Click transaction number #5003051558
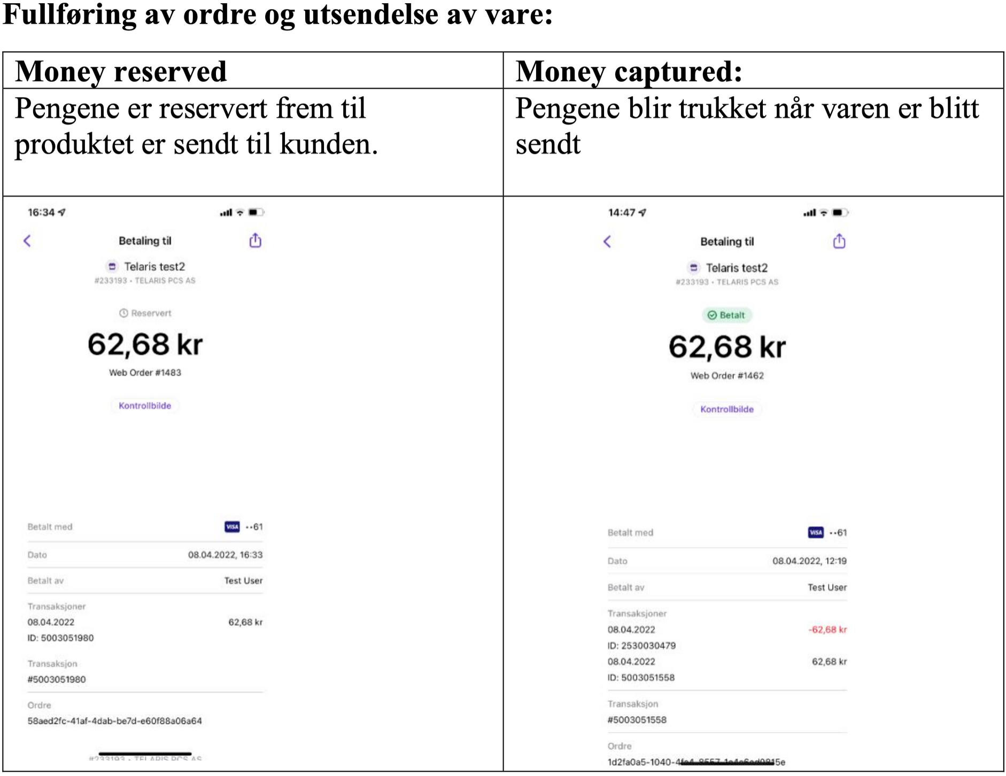 point(637,720)
